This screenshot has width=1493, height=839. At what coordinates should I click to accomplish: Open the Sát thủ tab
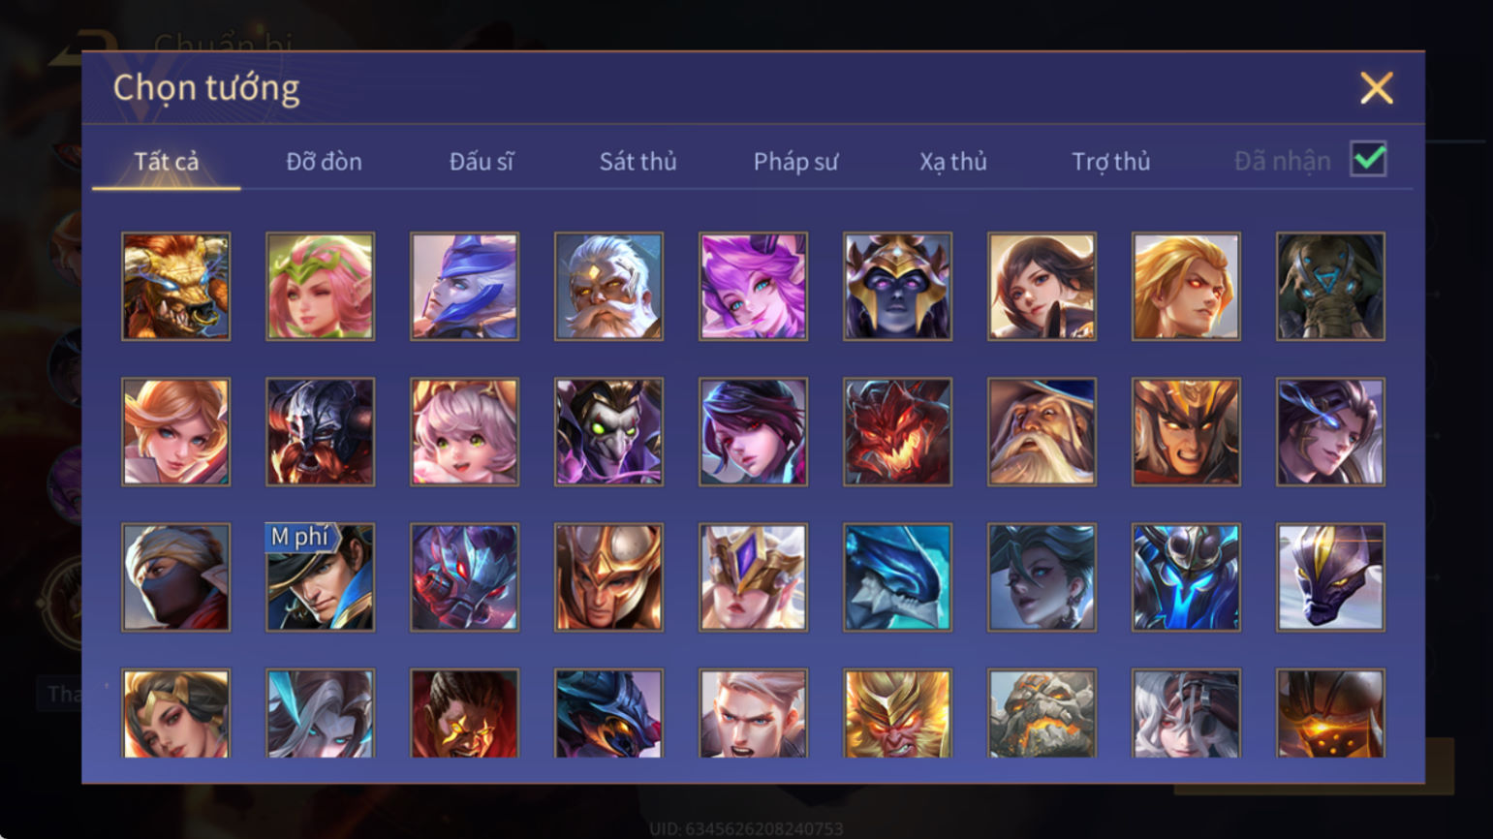click(638, 162)
